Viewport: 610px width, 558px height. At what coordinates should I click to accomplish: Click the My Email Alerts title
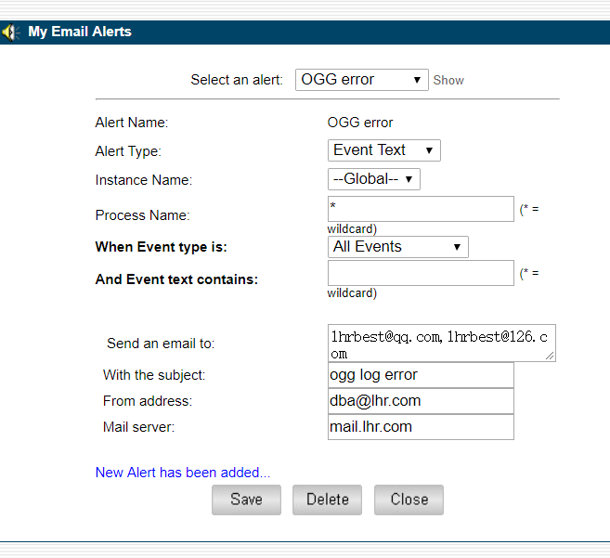click(x=80, y=32)
